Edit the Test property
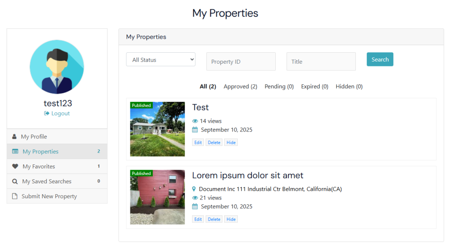The image size is (451, 251). pyautogui.click(x=198, y=142)
